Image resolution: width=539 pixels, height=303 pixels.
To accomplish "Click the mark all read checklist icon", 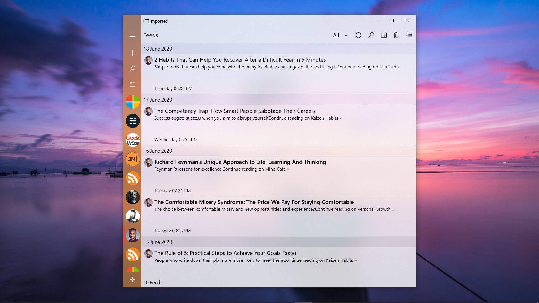I will point(409,35).
